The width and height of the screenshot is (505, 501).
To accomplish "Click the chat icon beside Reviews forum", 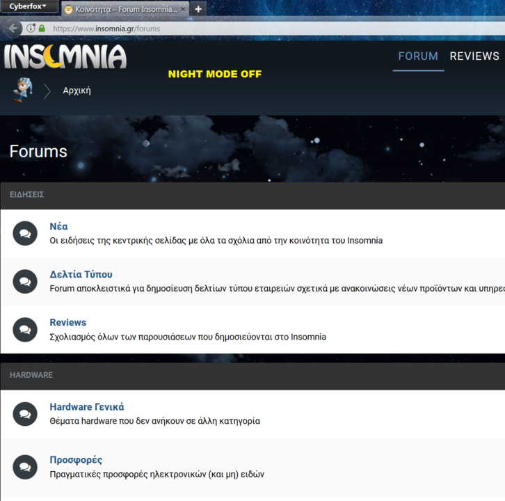I will [x=25, y=330].
